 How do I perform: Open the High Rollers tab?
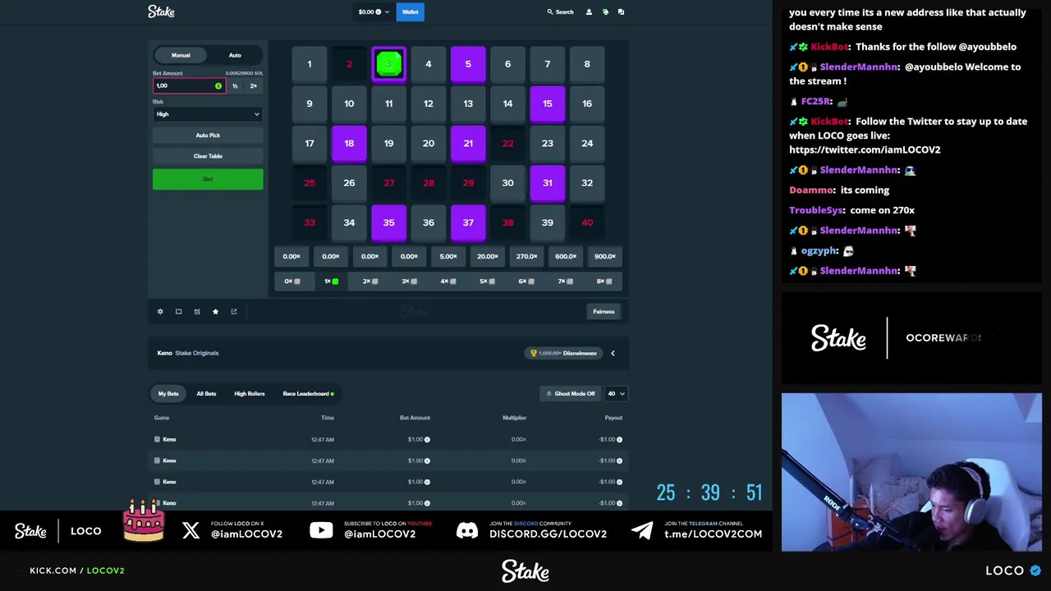pos(250,394)
